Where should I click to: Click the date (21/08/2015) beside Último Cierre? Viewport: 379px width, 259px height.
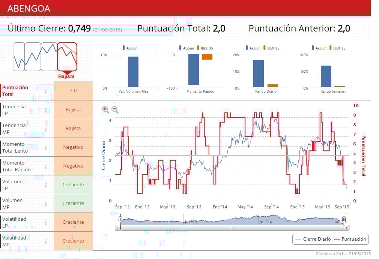(108, 30)
